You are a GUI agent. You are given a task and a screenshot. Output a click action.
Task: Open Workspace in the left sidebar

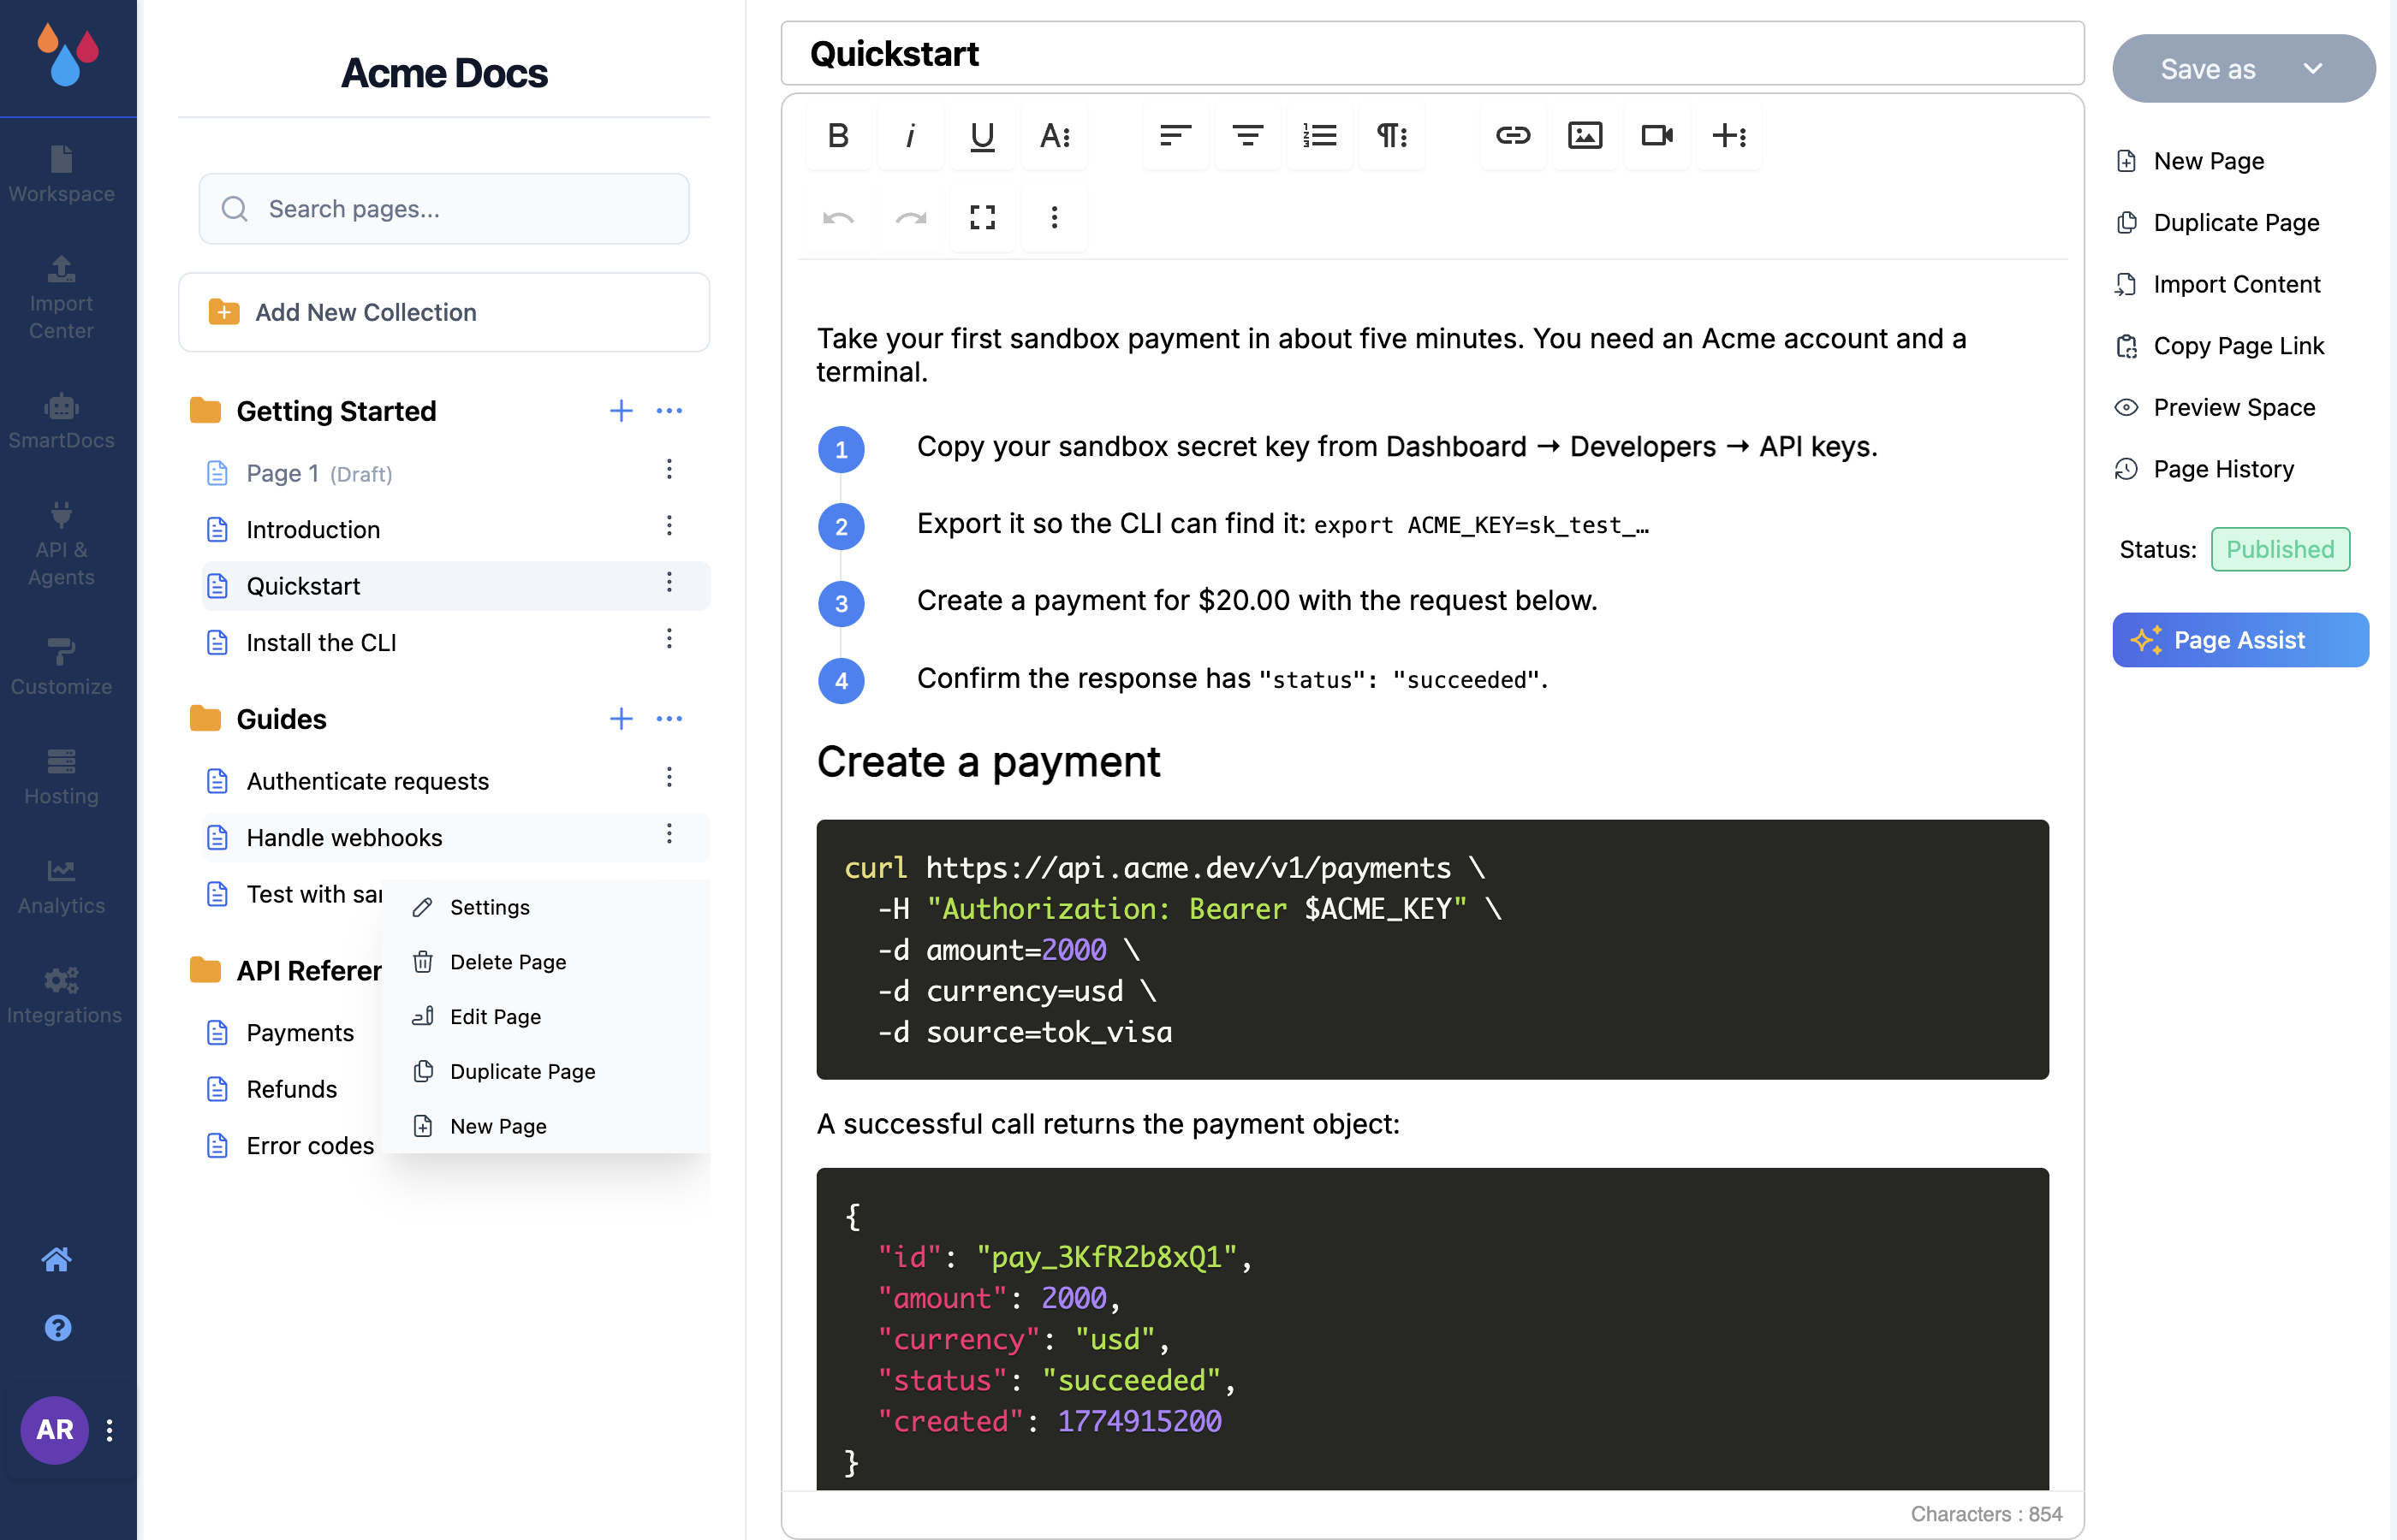62,175
